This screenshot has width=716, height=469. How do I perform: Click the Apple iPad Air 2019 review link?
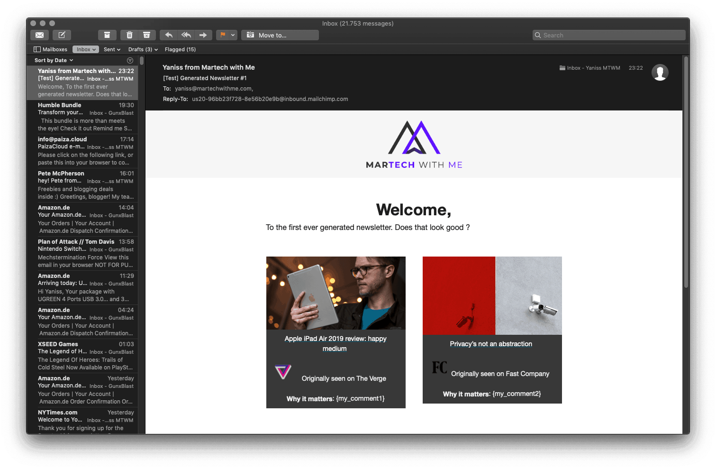pos(335,343)
